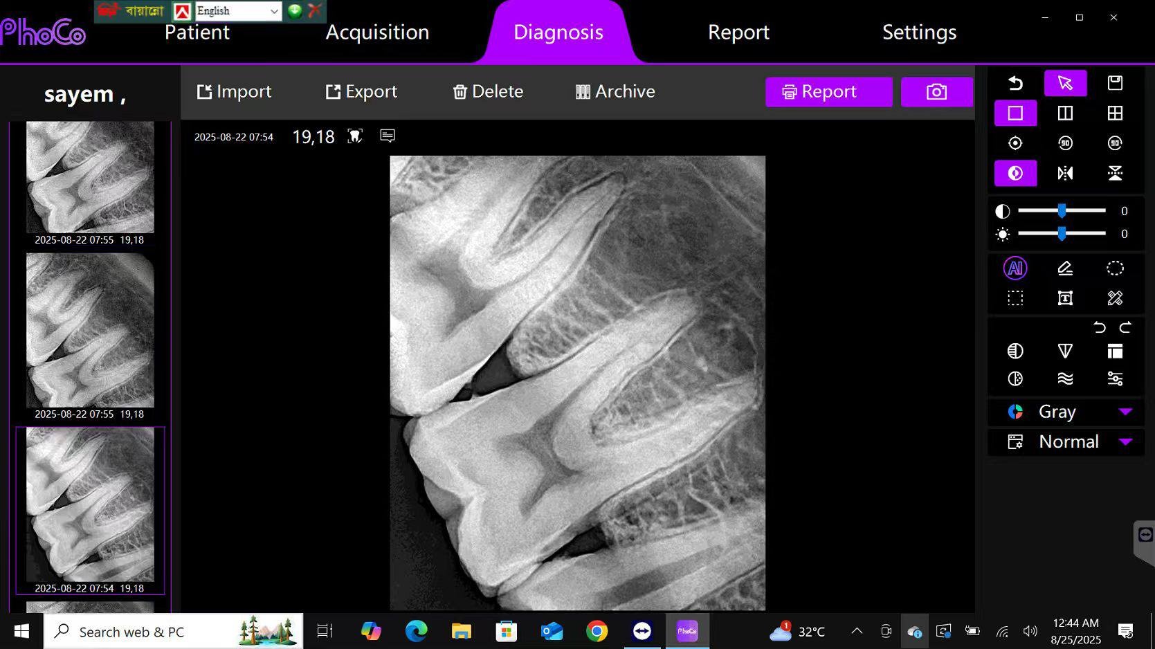
Task: Open the image comment note icon
Action: (388, 136)
